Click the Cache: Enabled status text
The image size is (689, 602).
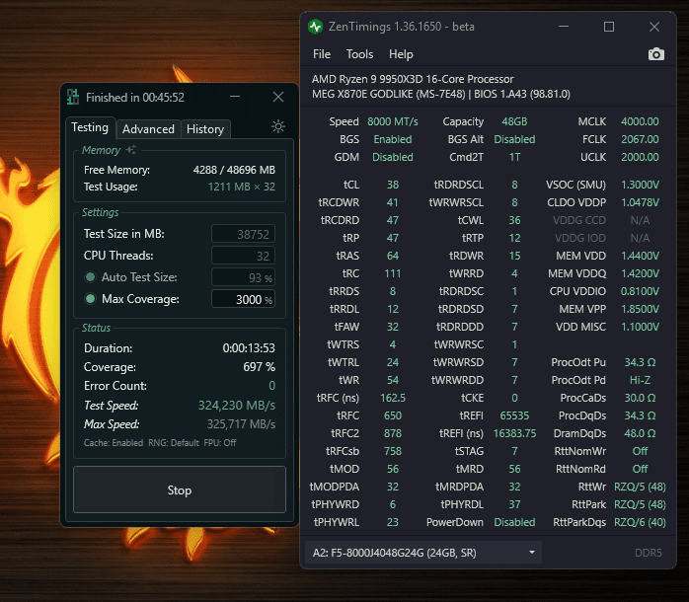click(114, 443)
